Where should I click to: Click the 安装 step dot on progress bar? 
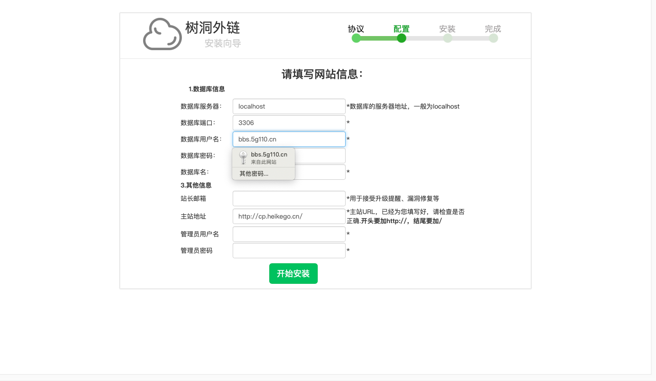tap(448, 38)
